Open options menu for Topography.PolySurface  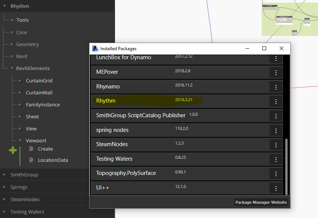(x=276, y=174)
